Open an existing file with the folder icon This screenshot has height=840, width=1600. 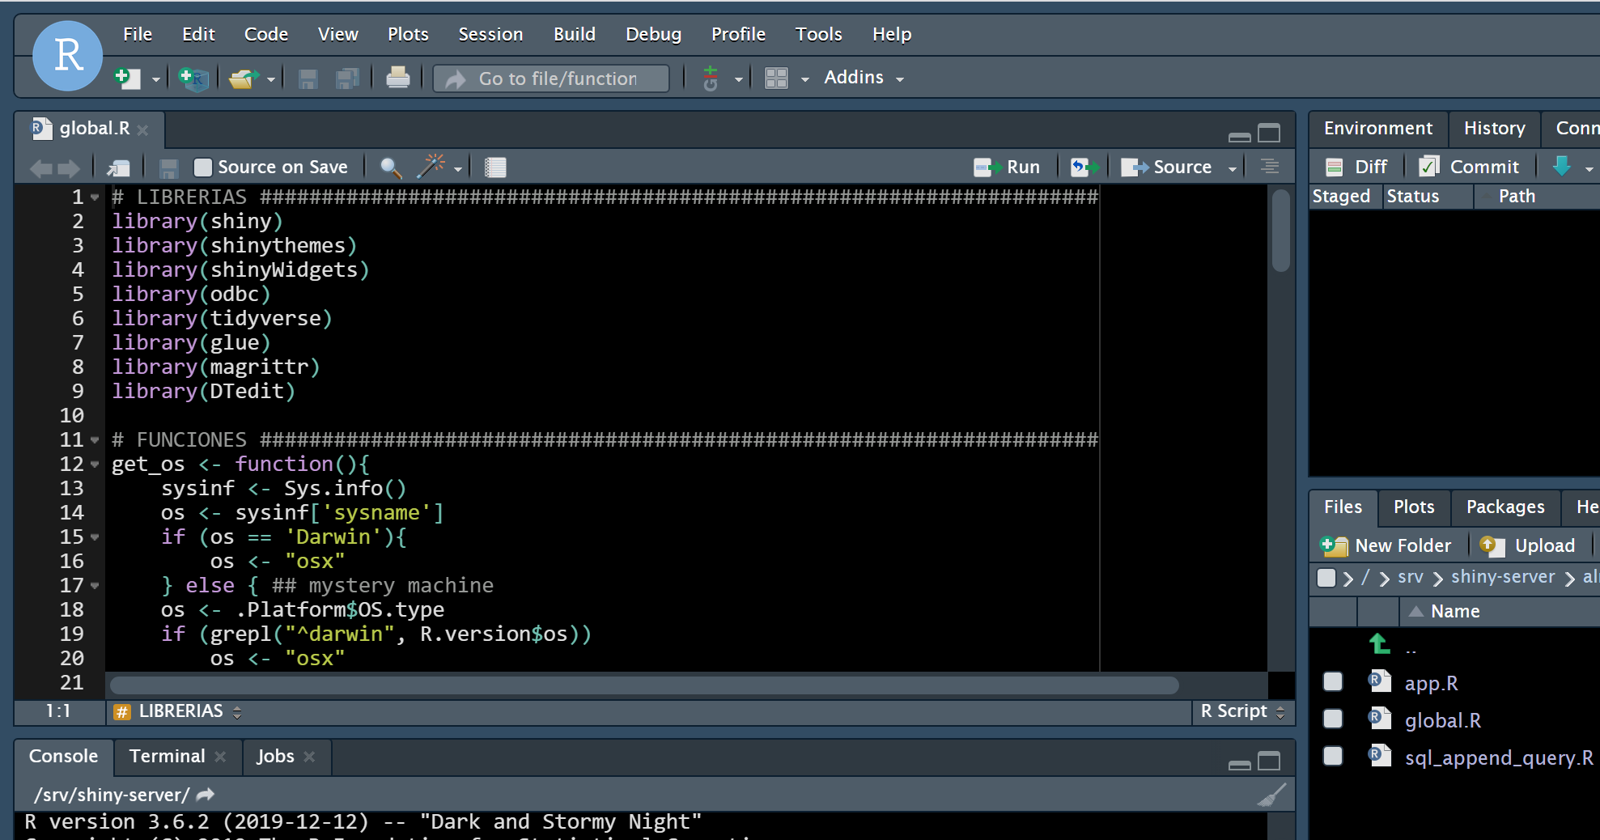pos(243,78)
